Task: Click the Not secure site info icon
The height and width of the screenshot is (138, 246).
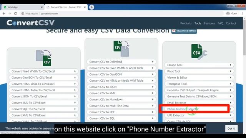Action: [x=23, y=13]
